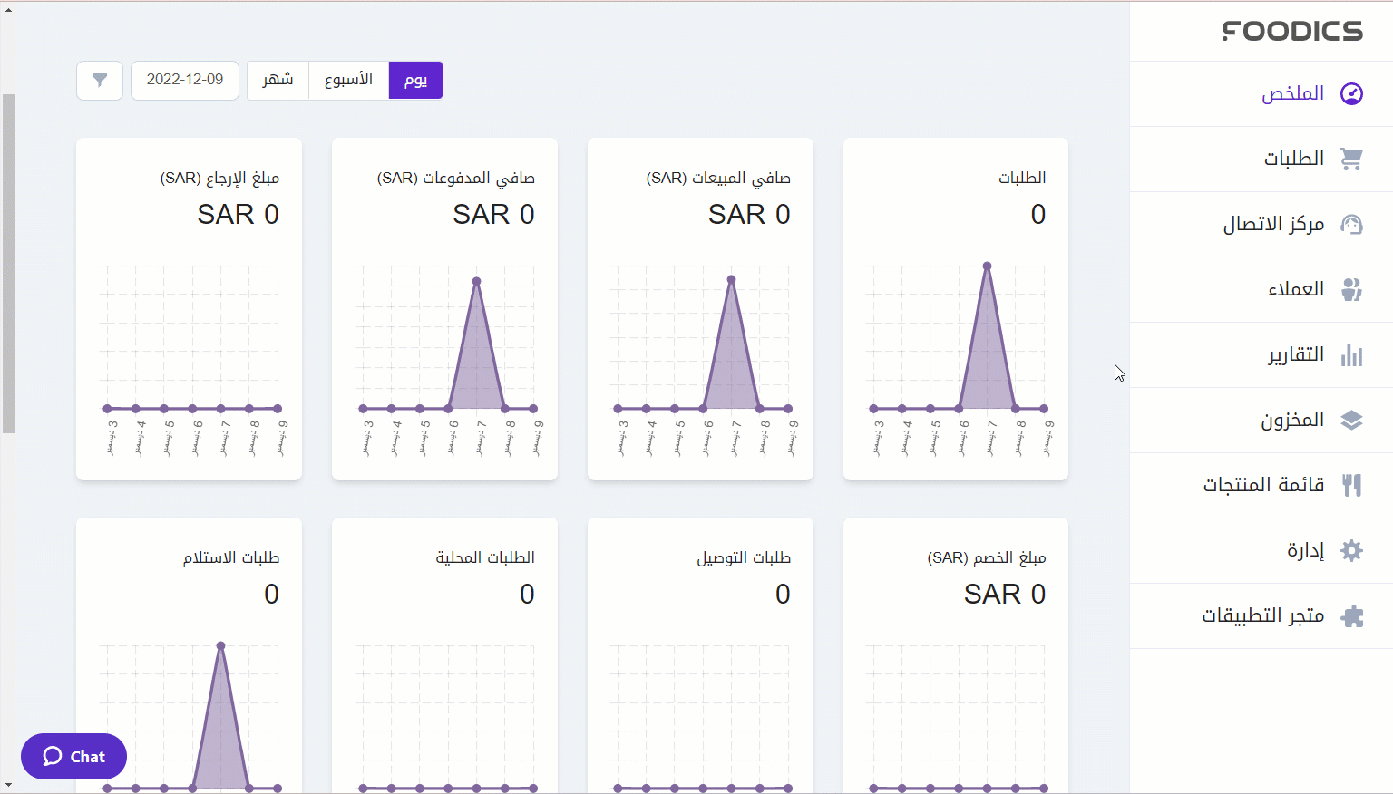Click the fork and knife قائمة المنتجات icon

[x=1351, y=486]
